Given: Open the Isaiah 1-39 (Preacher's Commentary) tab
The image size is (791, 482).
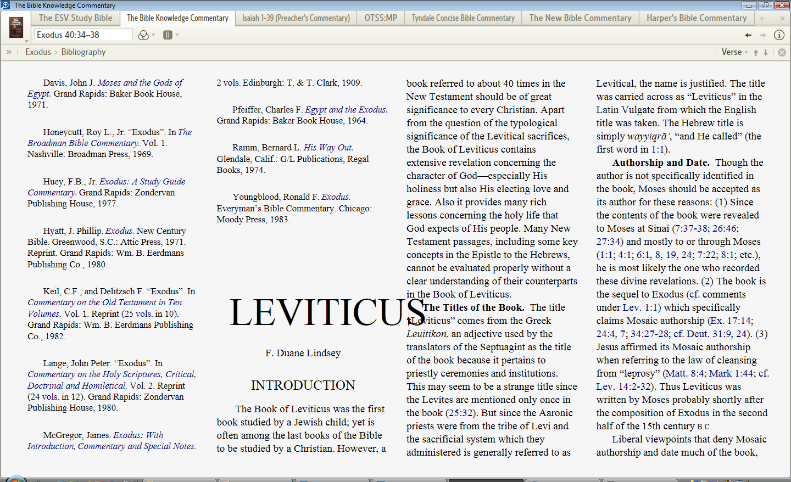Looking at the screenshot, I should coord(296,18).
